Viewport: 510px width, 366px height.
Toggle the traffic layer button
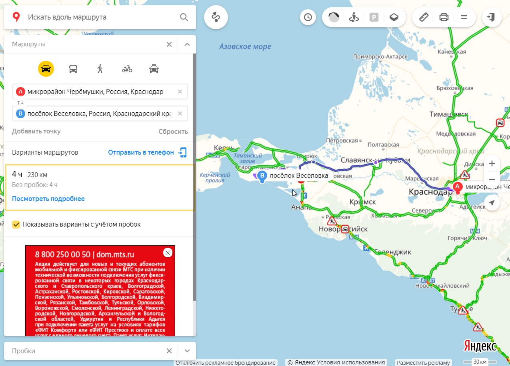coord(334,17)
